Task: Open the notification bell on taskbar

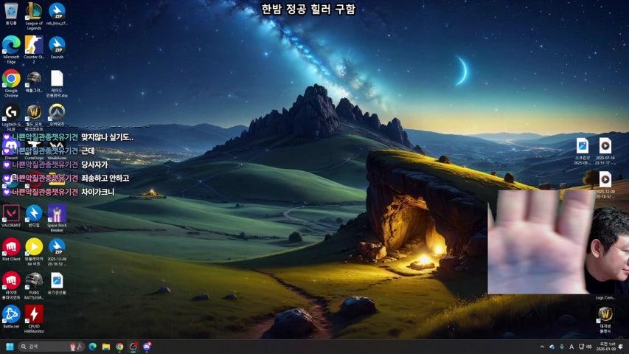Action: (x=621, y=347)
